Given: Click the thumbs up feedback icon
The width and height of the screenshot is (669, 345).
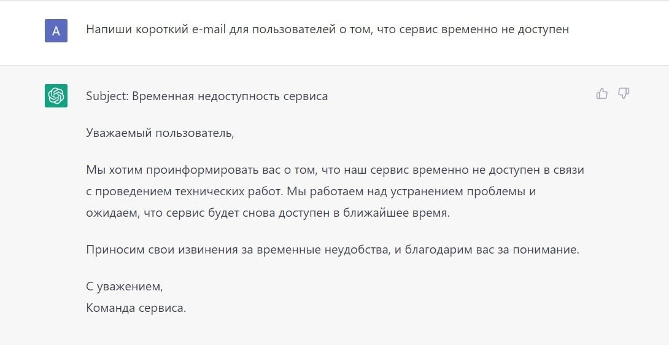Looking at the screenshot, I should (x=601, y=93).
